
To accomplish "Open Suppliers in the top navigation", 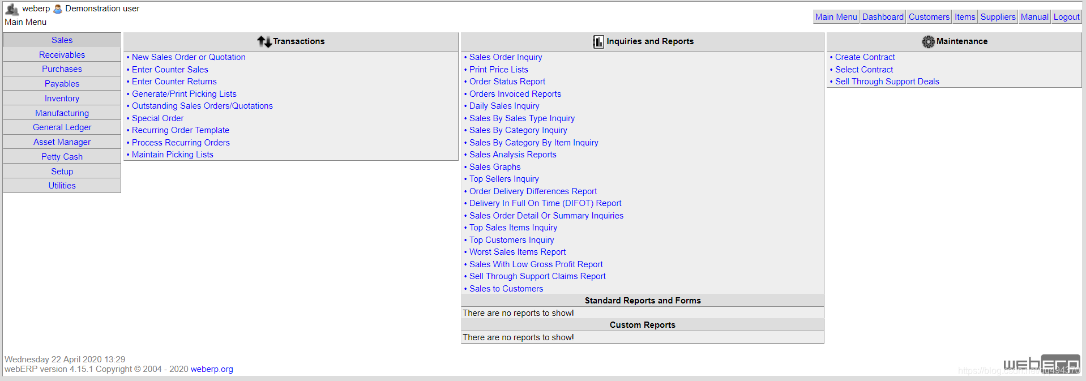I will click(x=998, y=17).
